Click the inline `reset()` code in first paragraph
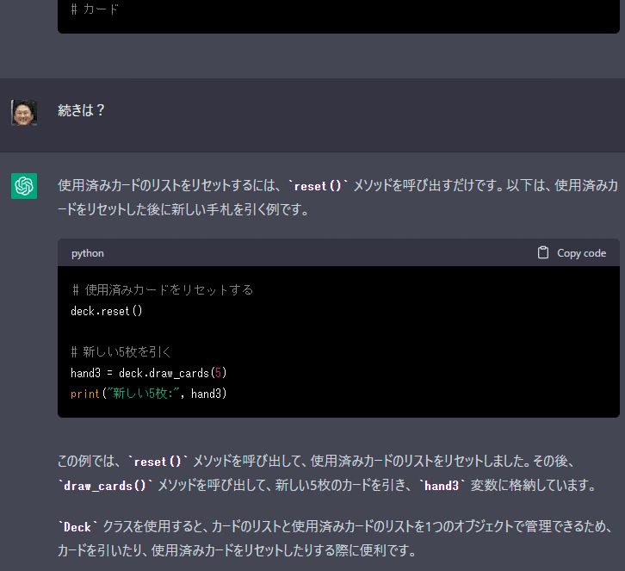The height and width of the screenshot is (571, 625). coord(318,186)
